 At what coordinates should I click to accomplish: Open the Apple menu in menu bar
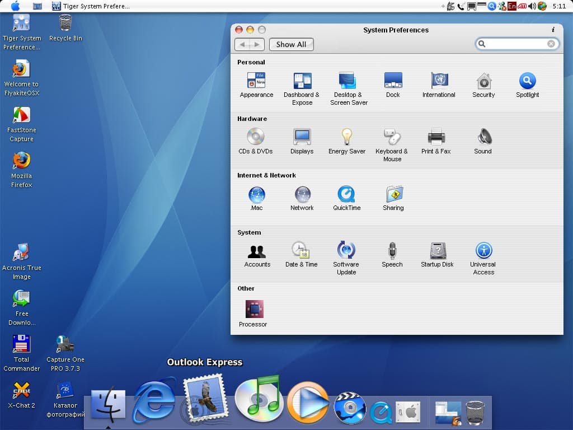click(x=15, y=6)
